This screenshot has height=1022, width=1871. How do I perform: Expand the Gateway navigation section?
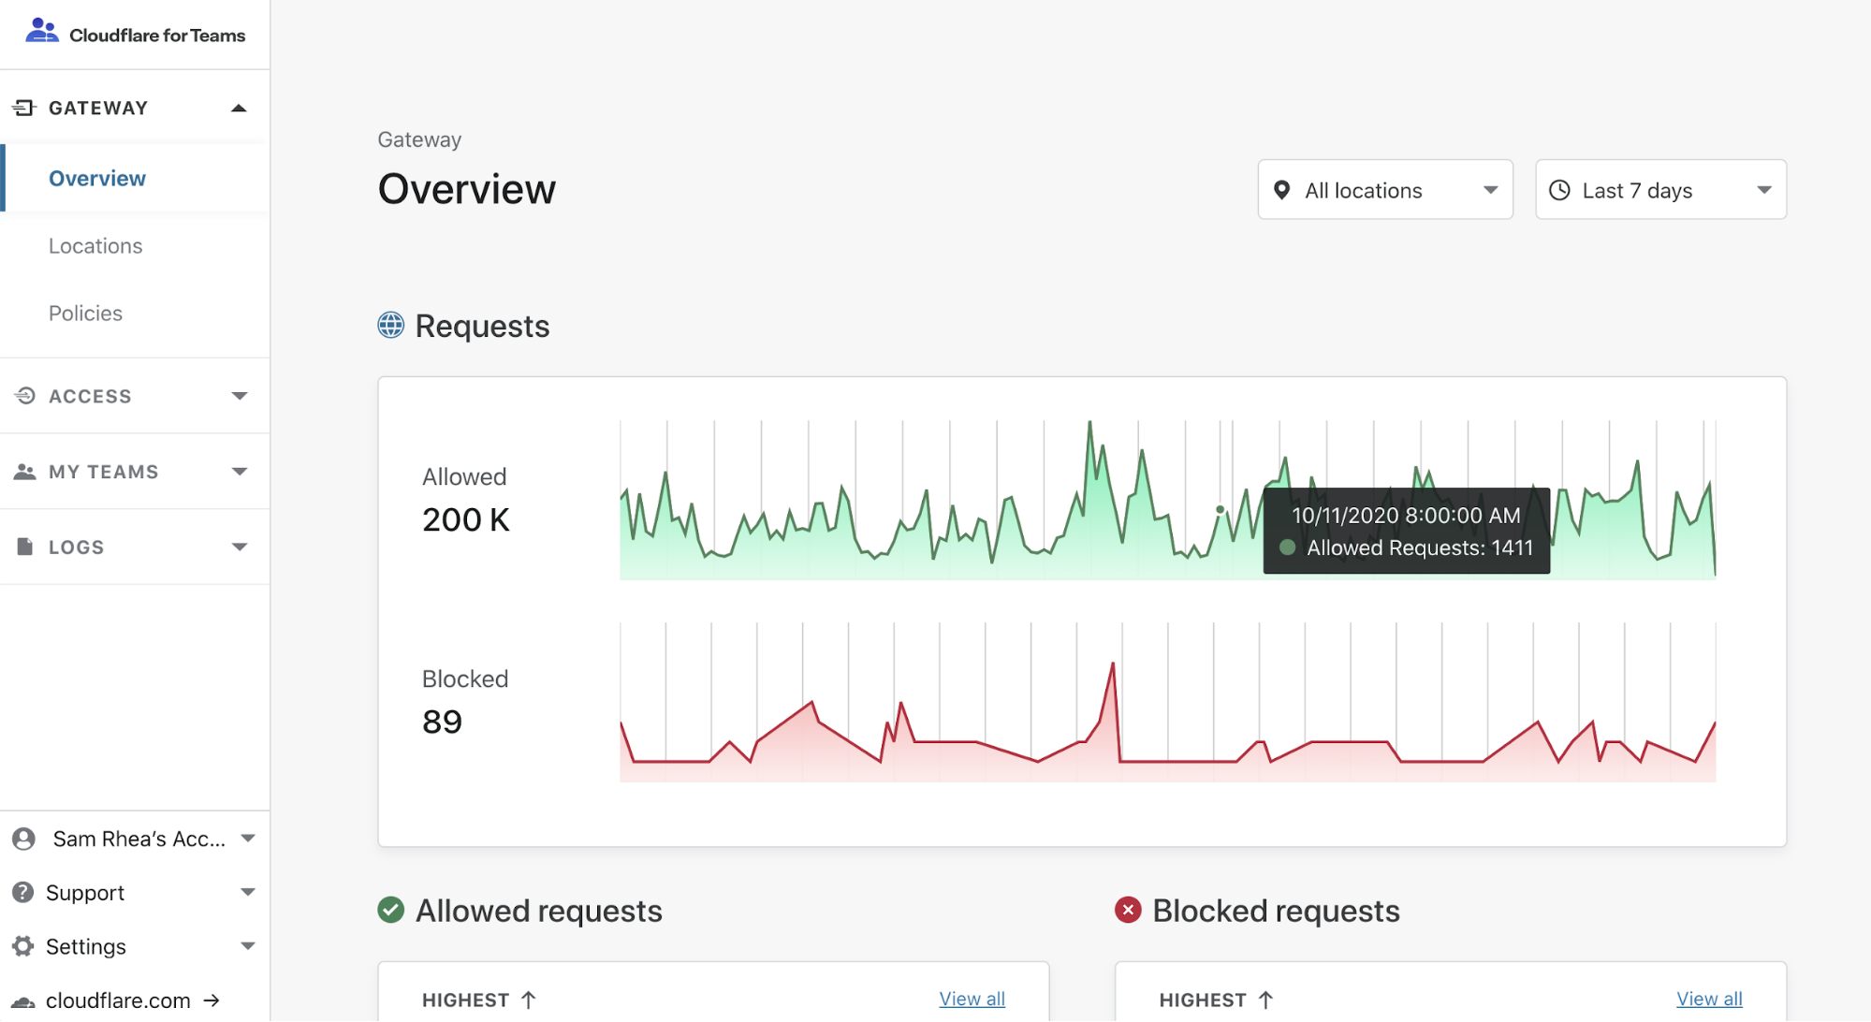(239, 109)
